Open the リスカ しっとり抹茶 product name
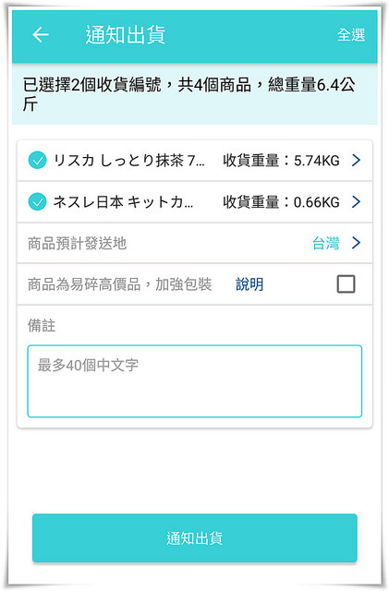The height and width of the screenshot is (591, 389). click(x=128, y=161)
